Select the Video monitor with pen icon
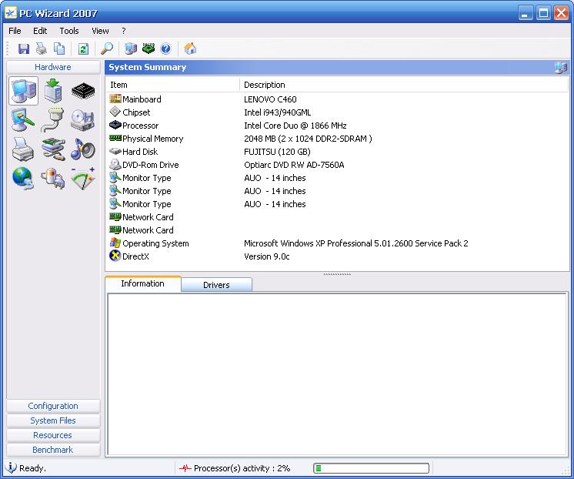 pos(23,120)
